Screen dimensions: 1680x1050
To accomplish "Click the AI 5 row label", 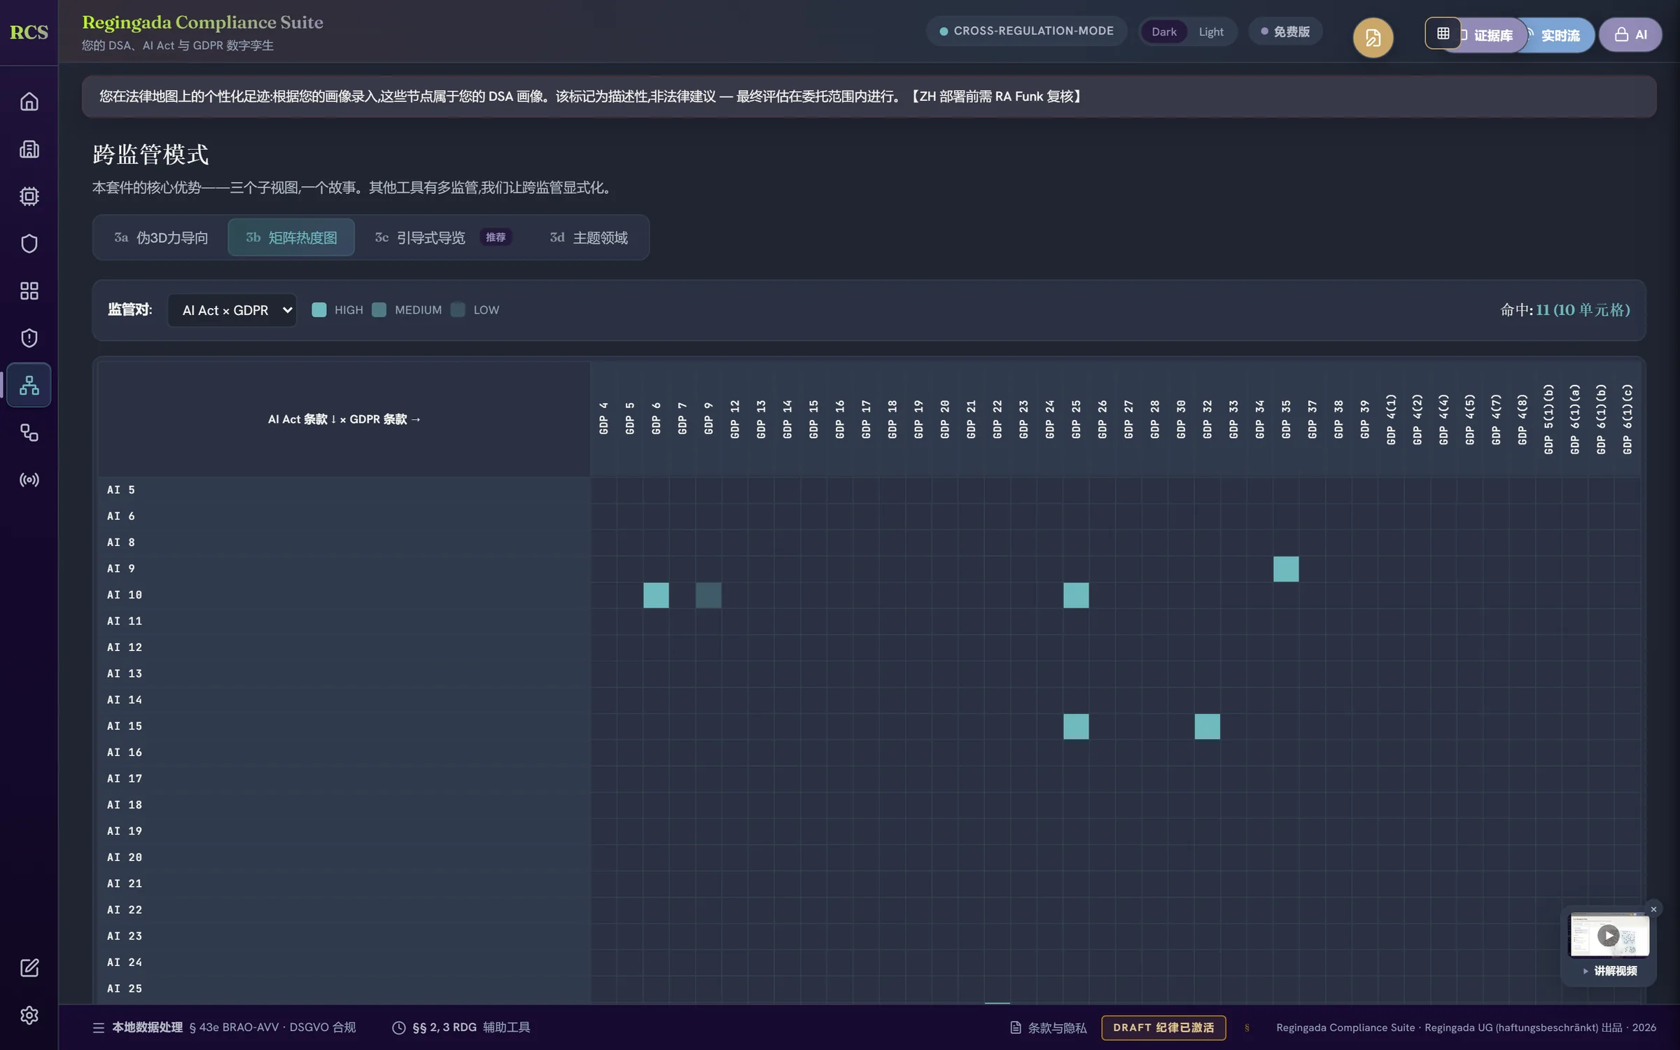I will [121, 490].
